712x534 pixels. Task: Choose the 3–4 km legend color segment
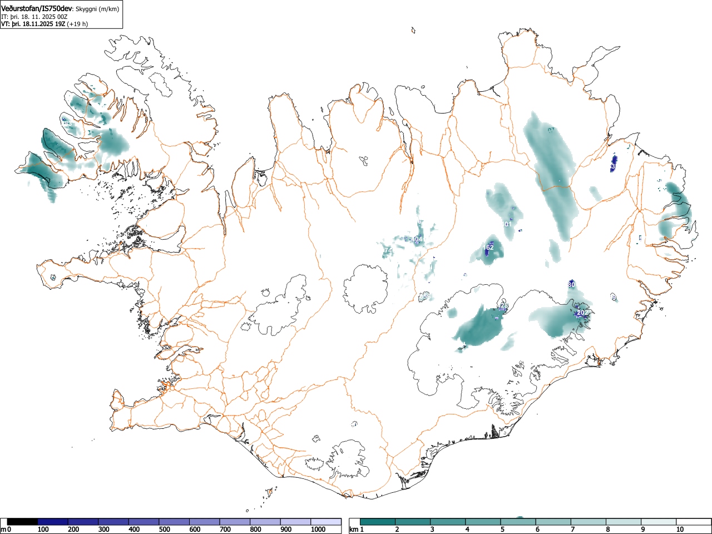pyautogui.click(x=448, y=522)
